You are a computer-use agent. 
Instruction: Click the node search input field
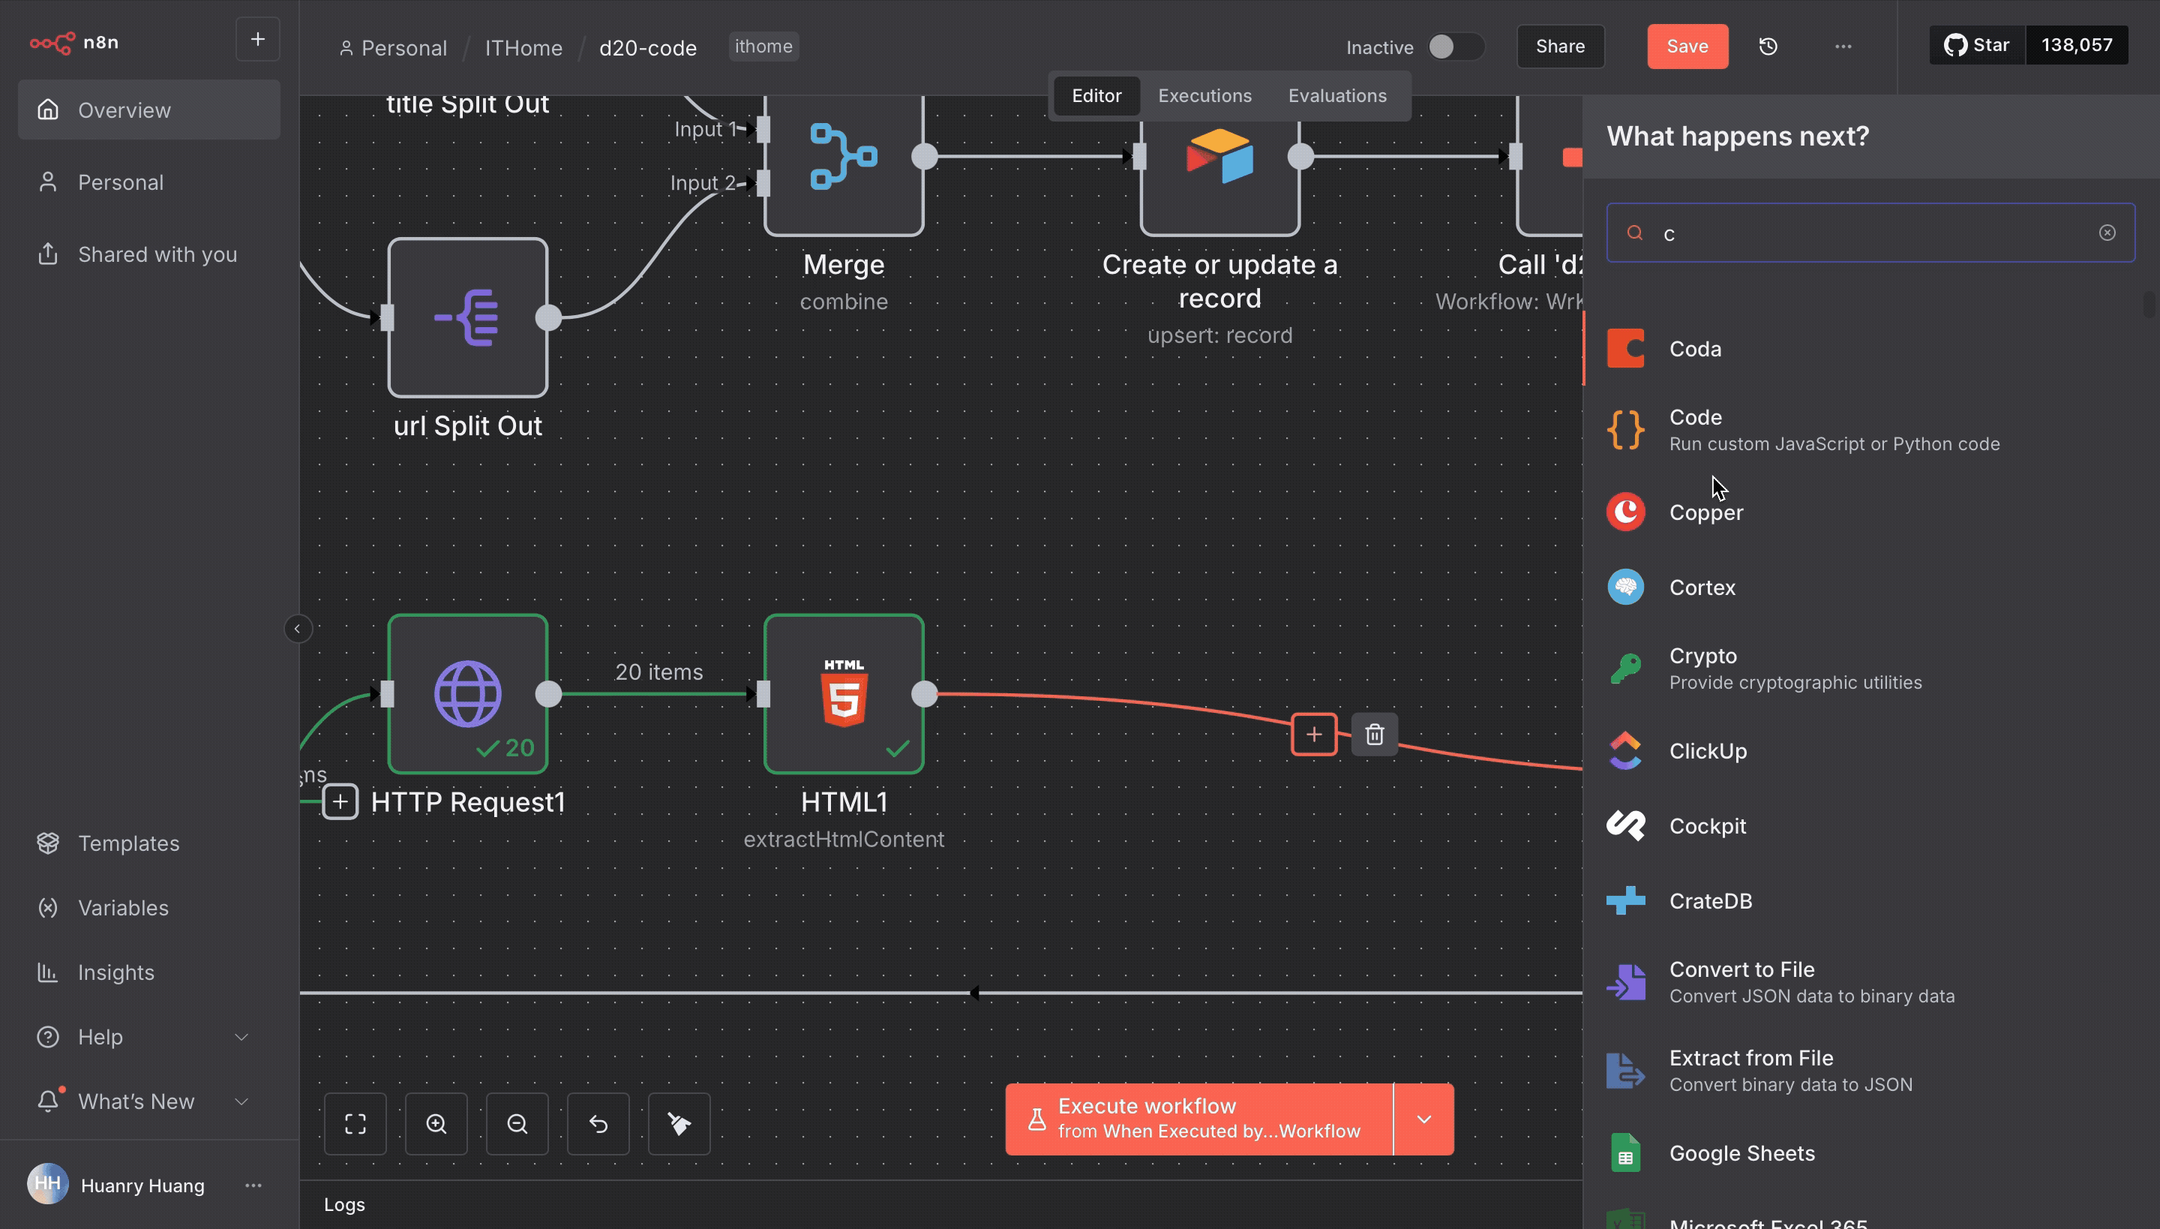pos(1870,233)
